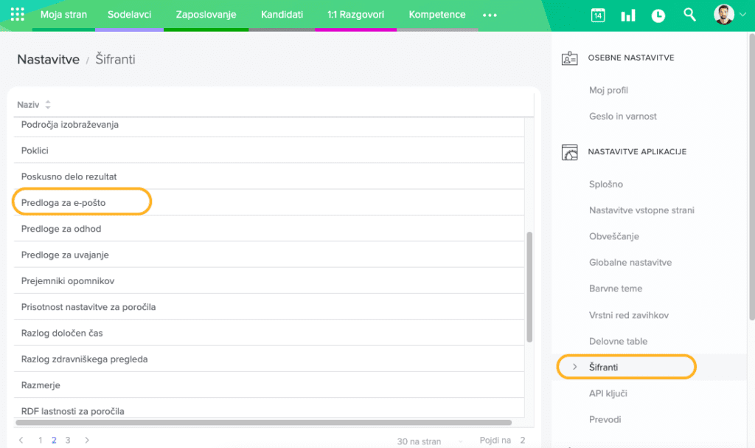The image size is (755, 448).
Task: Expand the Šifranti chevron in sidebar
Action: (x=575, y=367)
